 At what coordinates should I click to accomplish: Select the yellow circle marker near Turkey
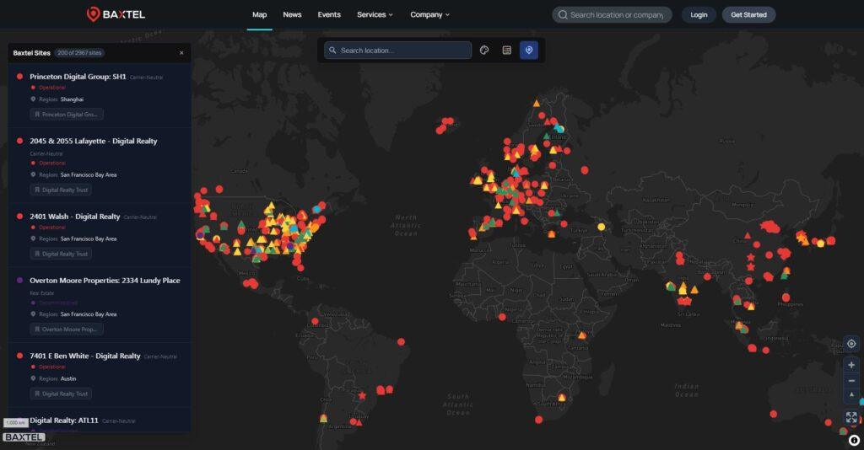click(601, 227)
